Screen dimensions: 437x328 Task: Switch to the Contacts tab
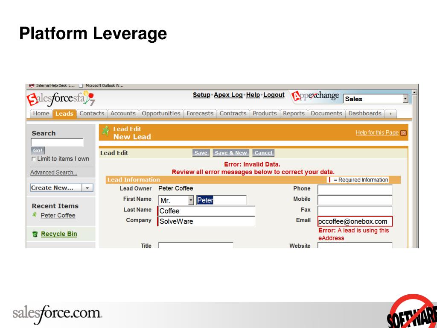click(92, 114)
